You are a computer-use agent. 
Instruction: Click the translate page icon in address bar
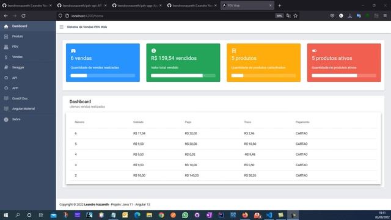tap(288, 16)
